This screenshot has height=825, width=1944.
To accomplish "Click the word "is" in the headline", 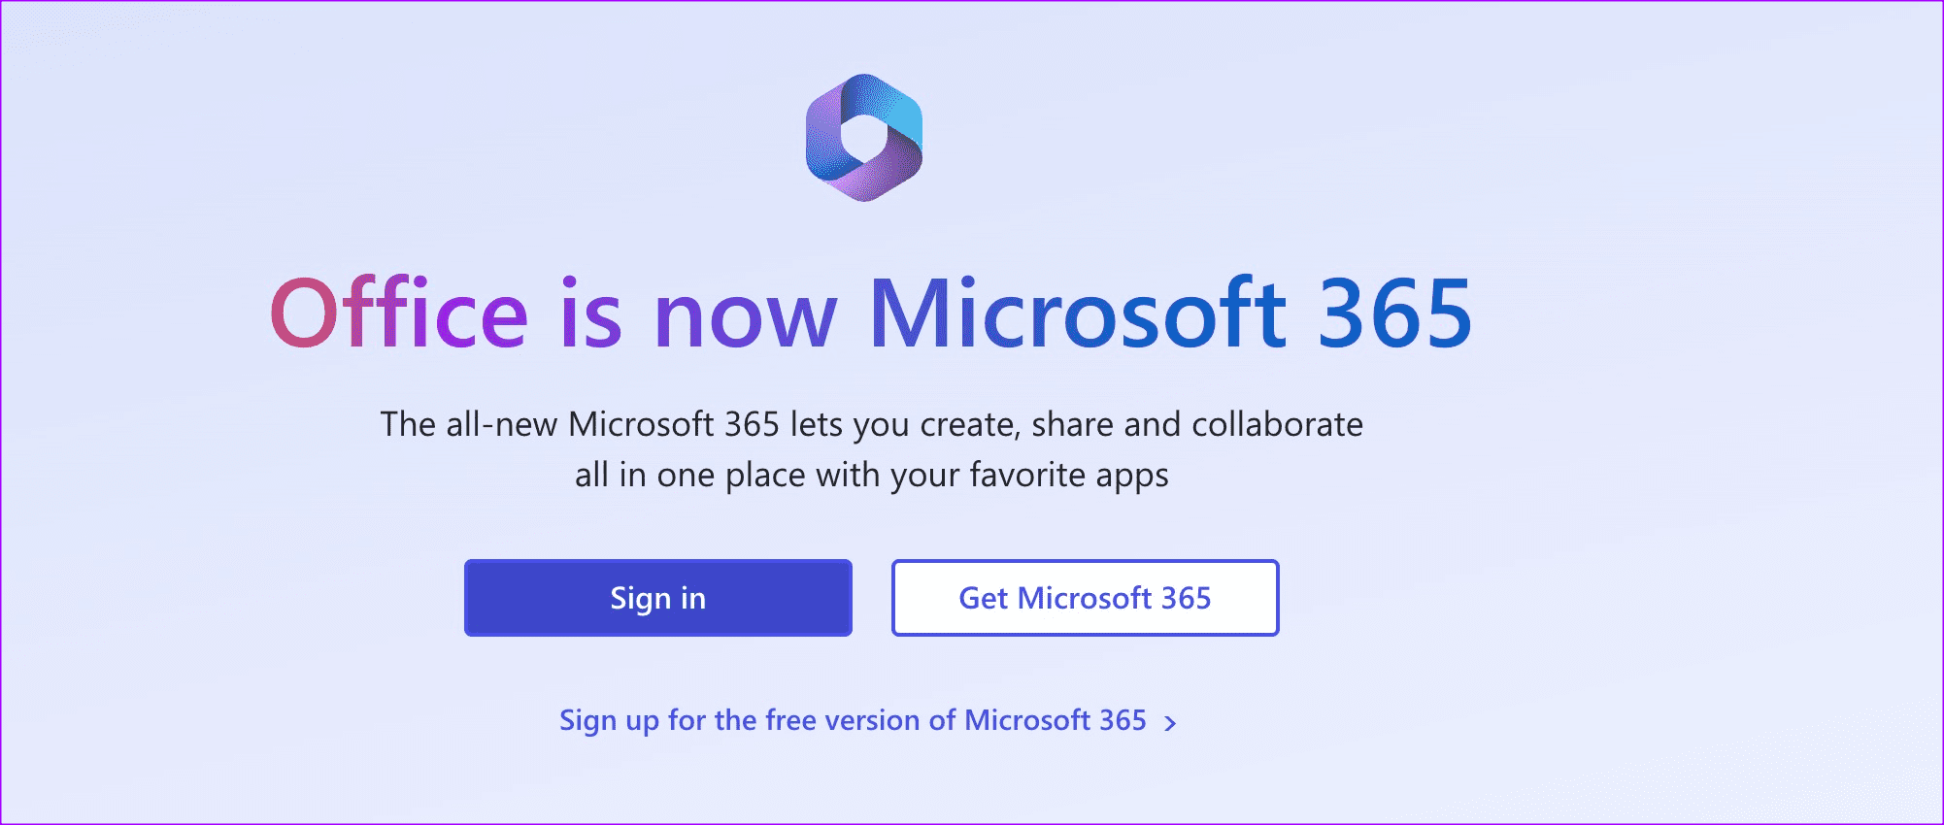I will pos(590,313).
